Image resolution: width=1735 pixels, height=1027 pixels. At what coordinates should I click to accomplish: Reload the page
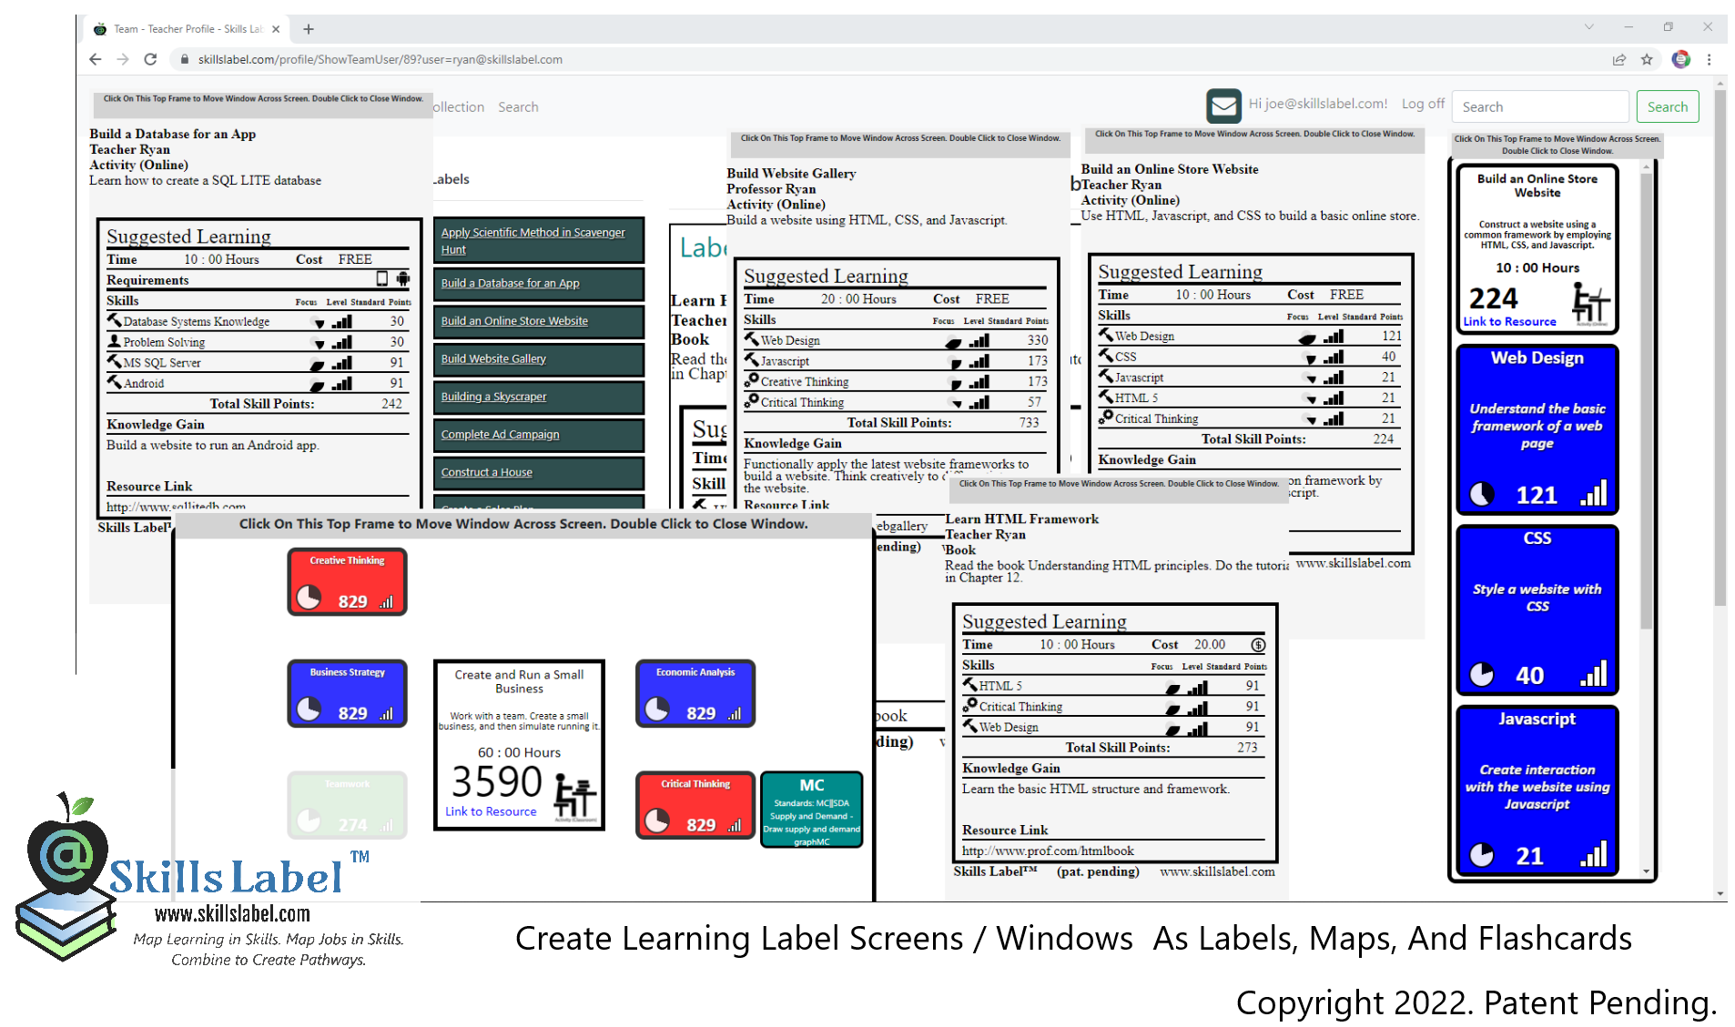tap(151, 59)
